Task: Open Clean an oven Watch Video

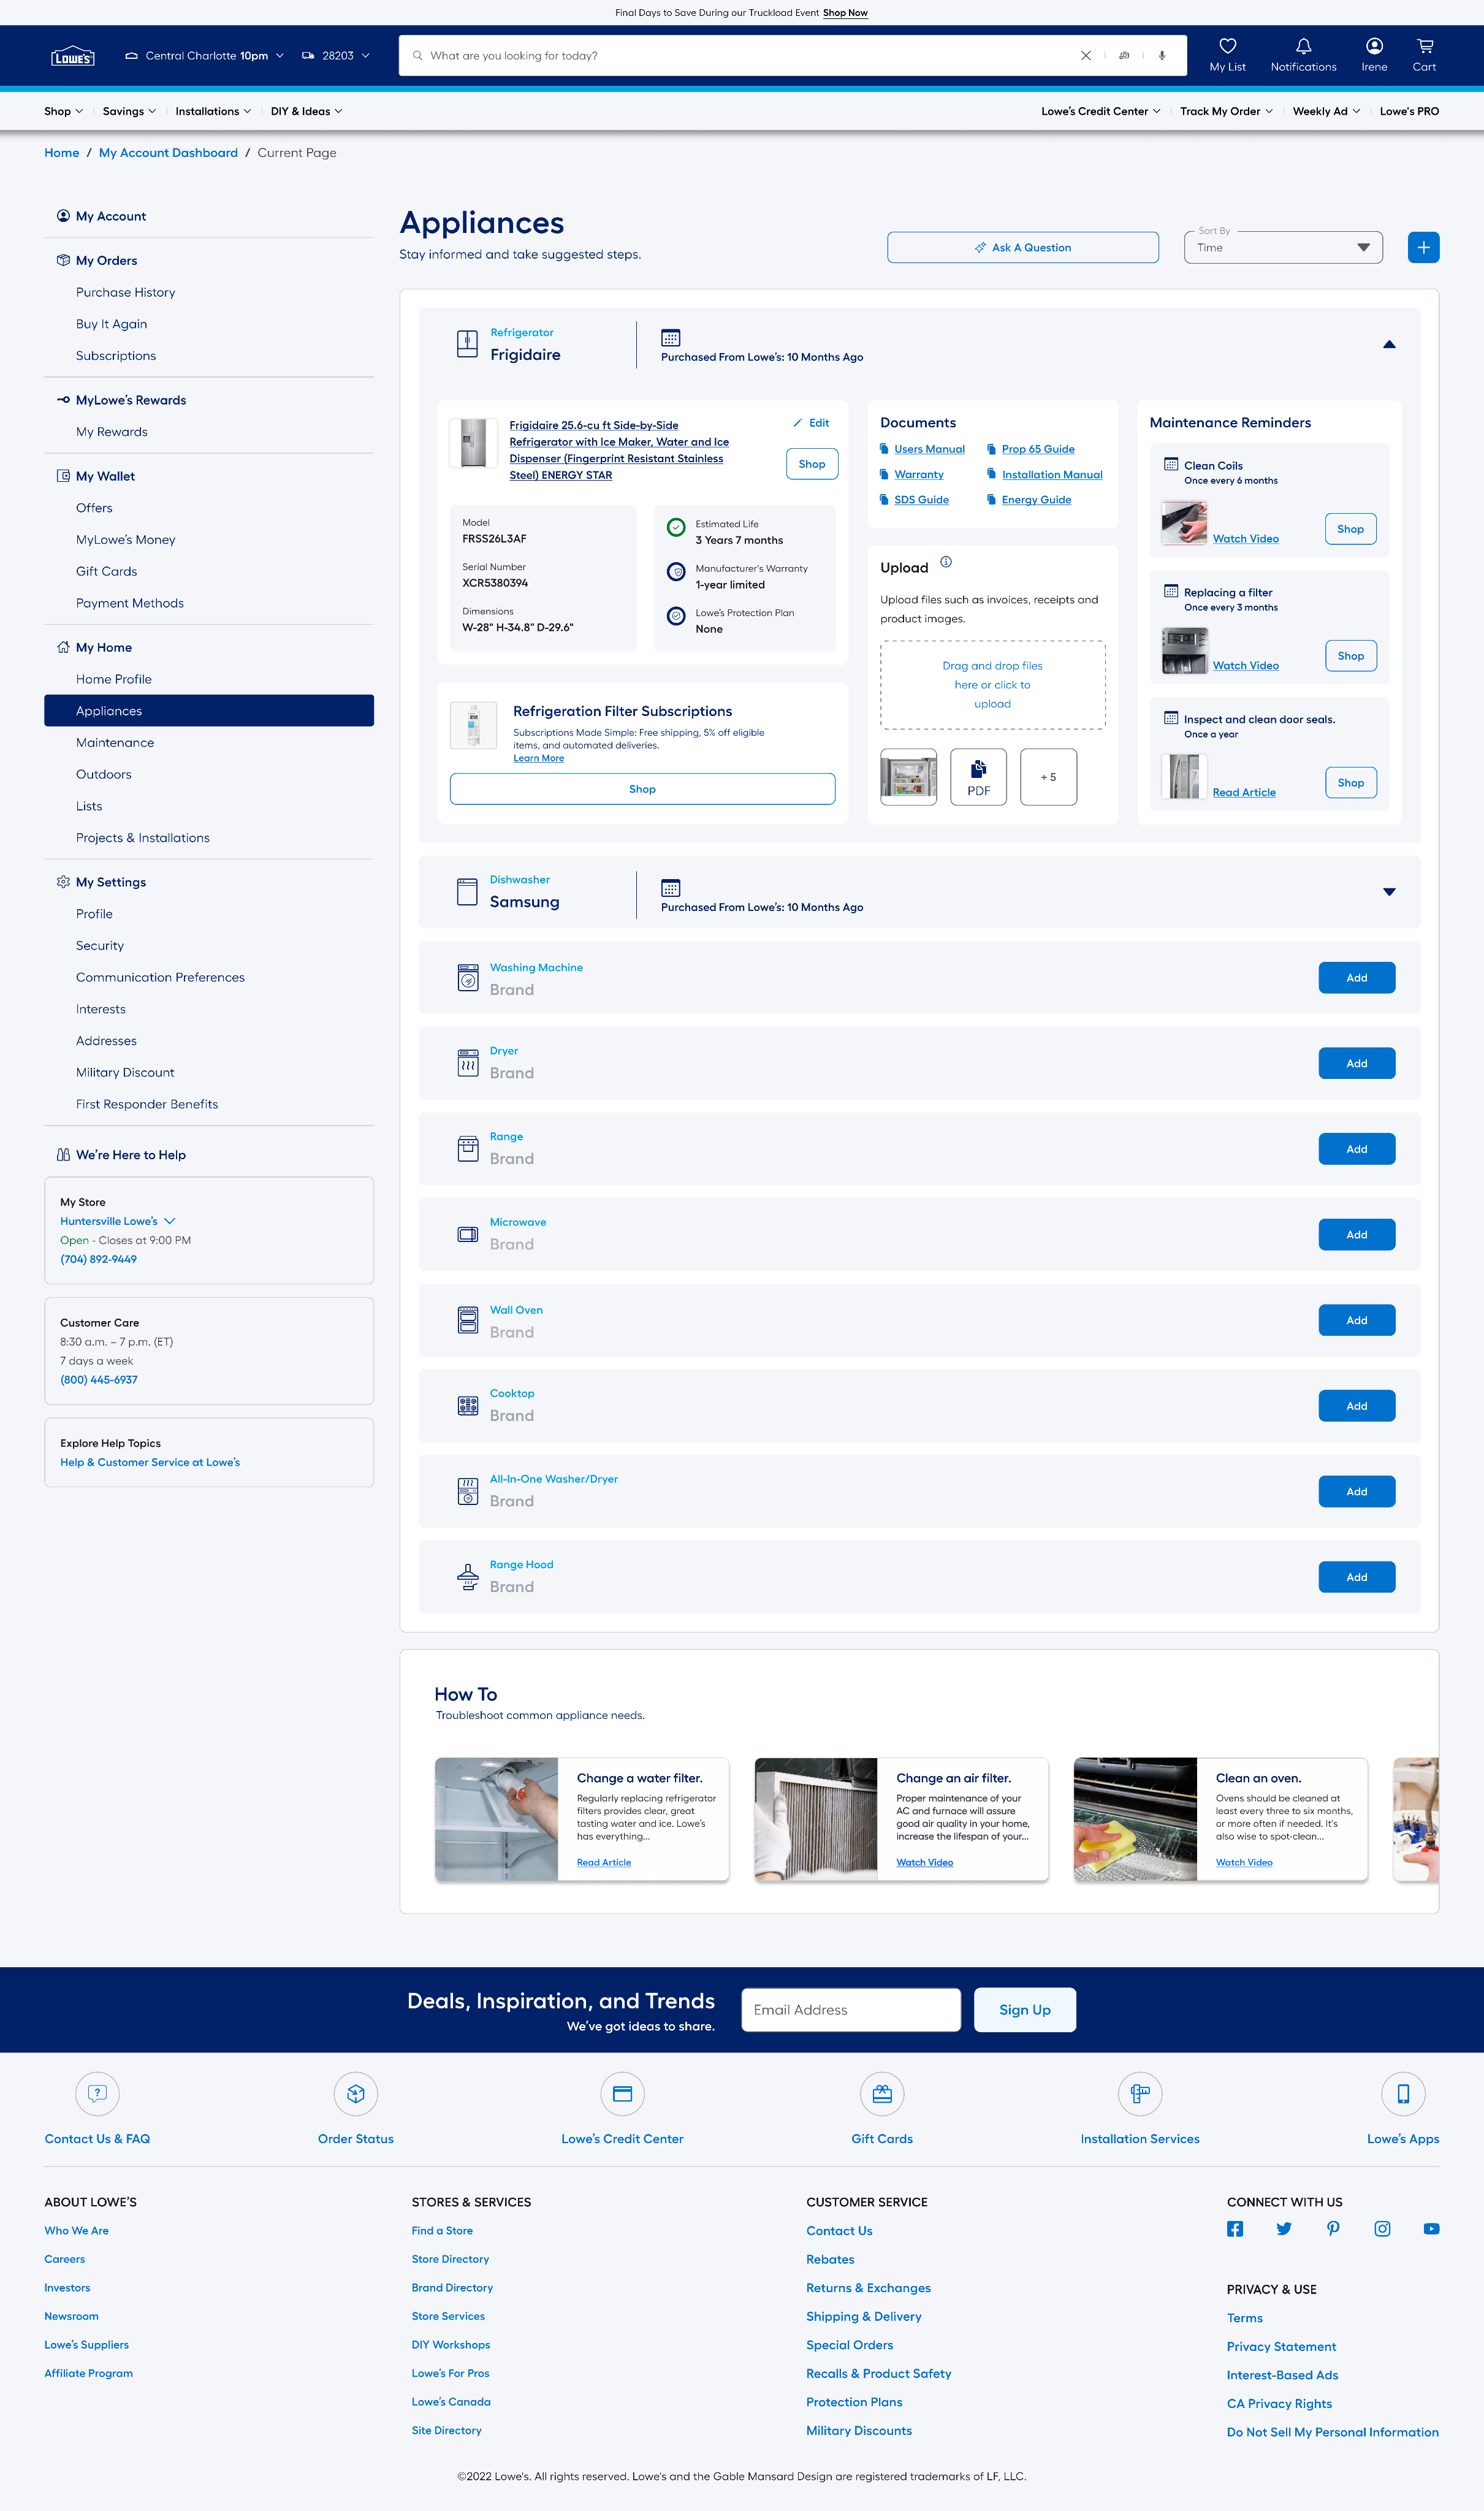Action: pos(1244,1863)
